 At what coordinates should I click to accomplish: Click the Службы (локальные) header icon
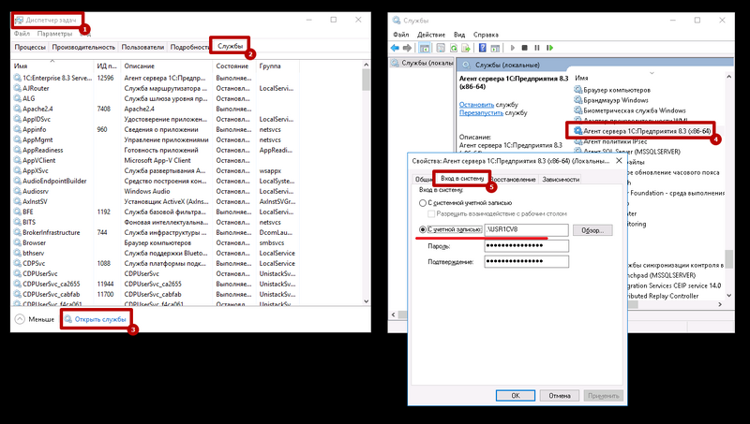[465, 65]
